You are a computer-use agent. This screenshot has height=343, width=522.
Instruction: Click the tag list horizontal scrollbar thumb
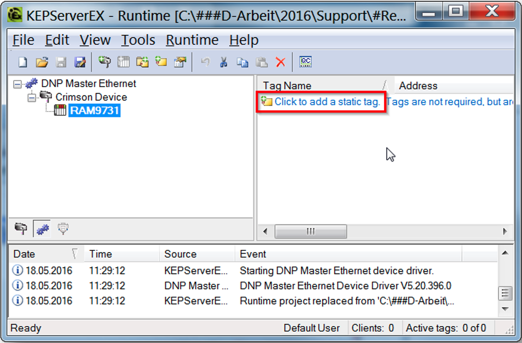click(x=311, y=231)
